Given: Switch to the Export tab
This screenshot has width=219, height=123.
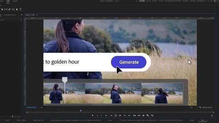Looking at the screenshot, I should (15, 1).
